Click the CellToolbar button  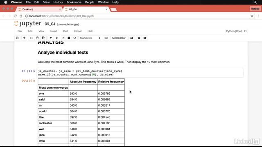[119, 38]
